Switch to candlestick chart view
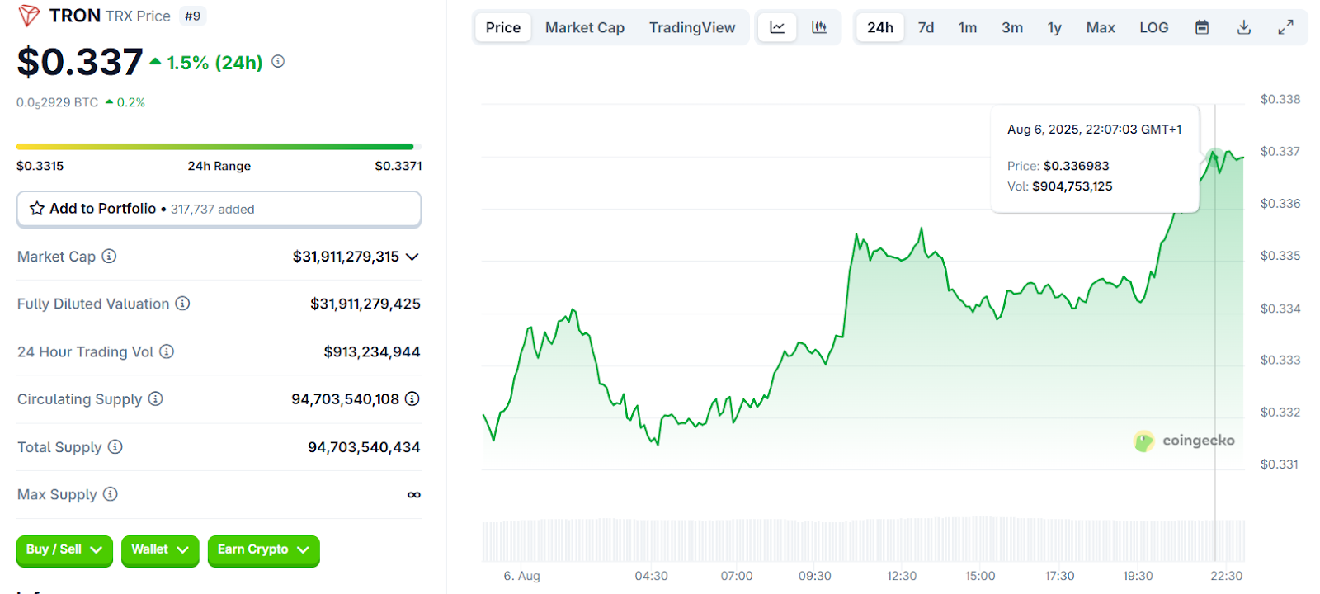This screenshot has height=594, width=1320. [819, 27]
